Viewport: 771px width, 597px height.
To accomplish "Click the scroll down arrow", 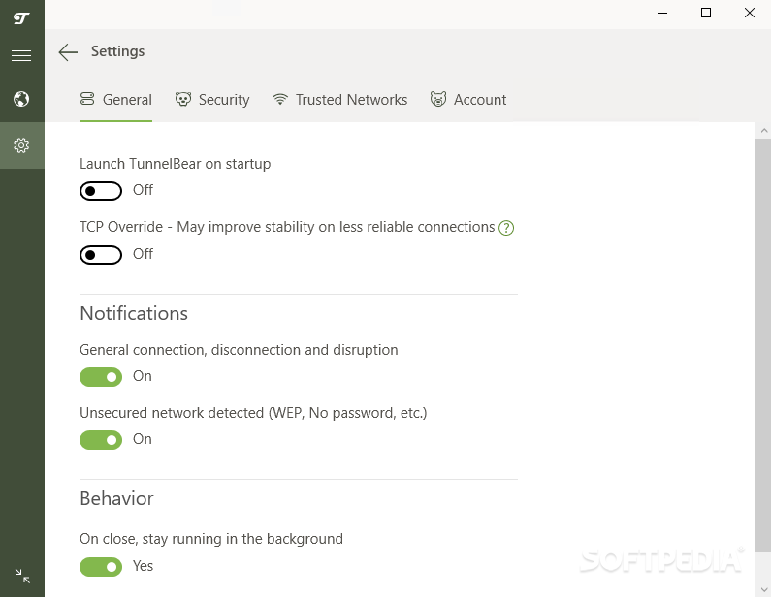I will (x=763, y=589).
